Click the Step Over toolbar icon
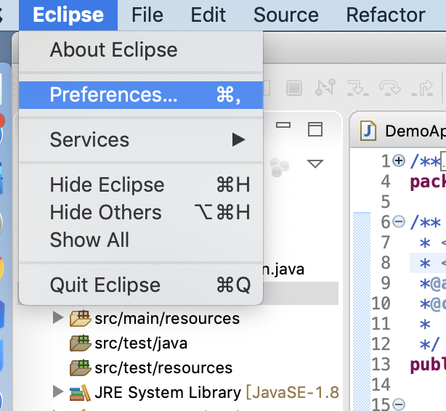Viewport: 446px width, 411px height. click(389, 88)
